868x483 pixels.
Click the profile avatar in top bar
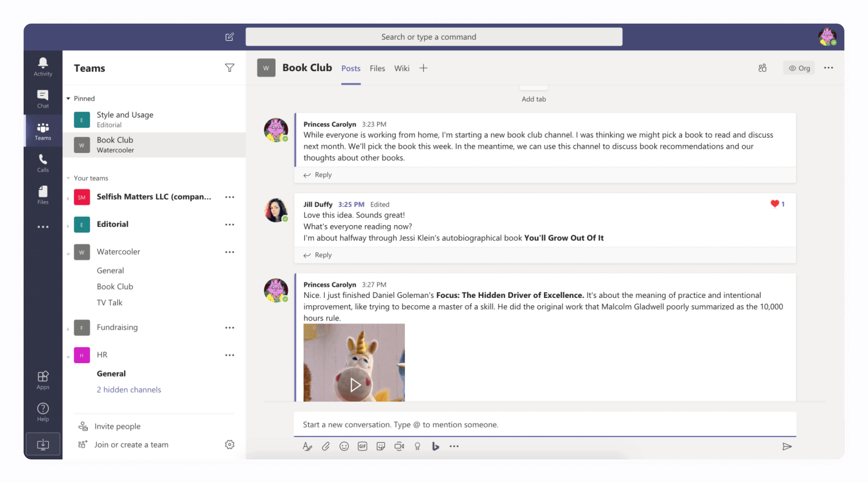pyautogui.click(x=828, y=37)
